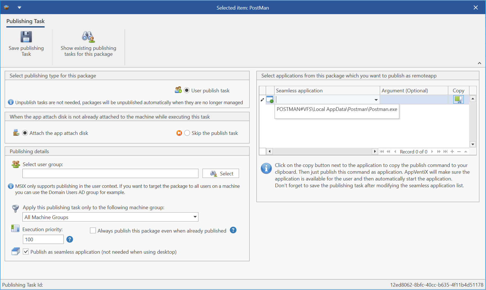Show existing publishing tasks for this package
486x290 pixels.
(x=88, y=37)
